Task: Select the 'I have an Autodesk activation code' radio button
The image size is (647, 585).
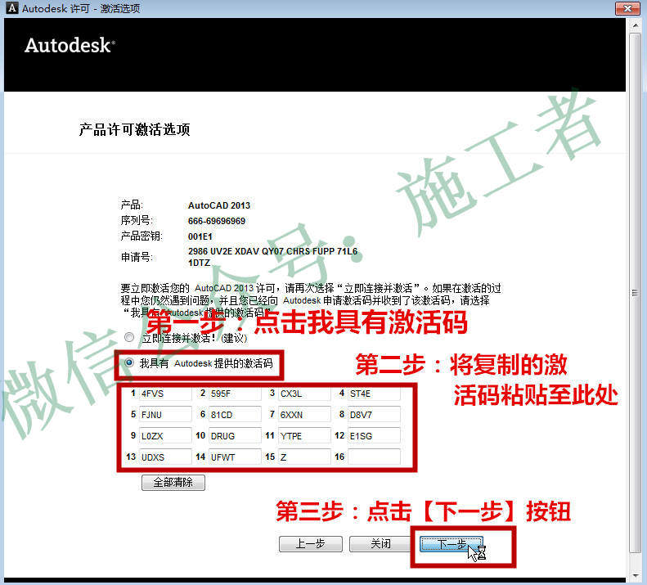Action: pyautogui.click(x=129, y=363)
